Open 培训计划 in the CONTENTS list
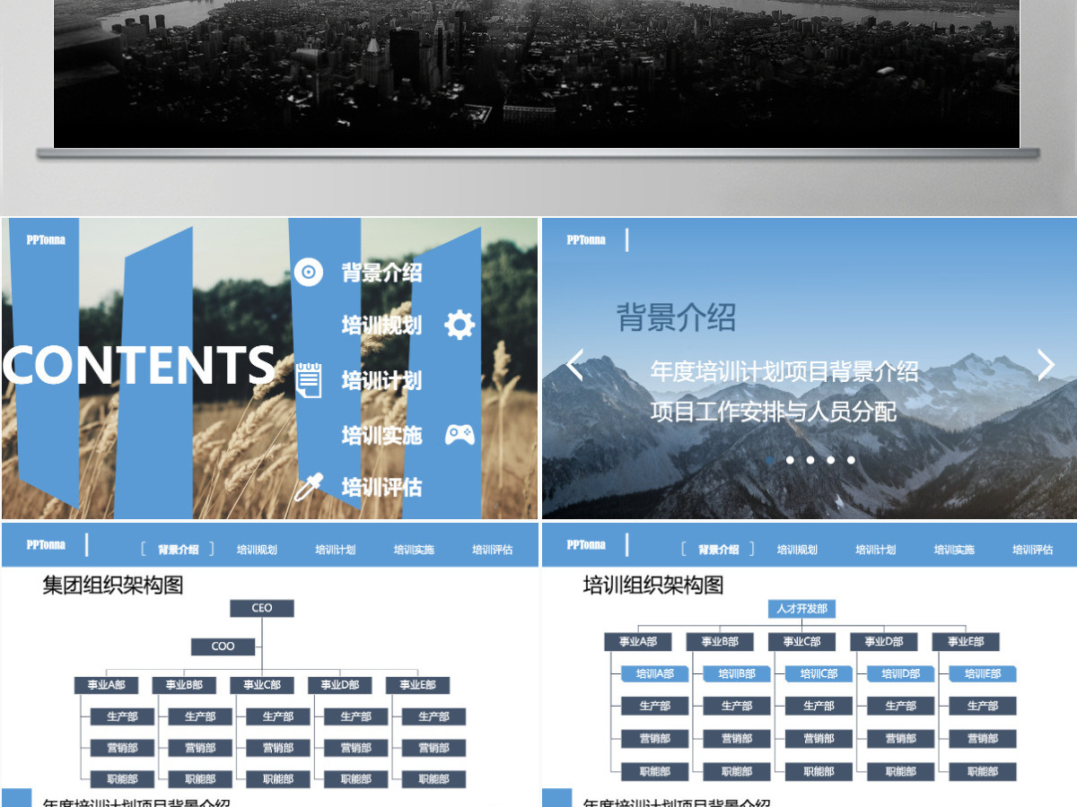Image resolution: width=1077 pixels, height=807 pixels. tap(381, 380)
